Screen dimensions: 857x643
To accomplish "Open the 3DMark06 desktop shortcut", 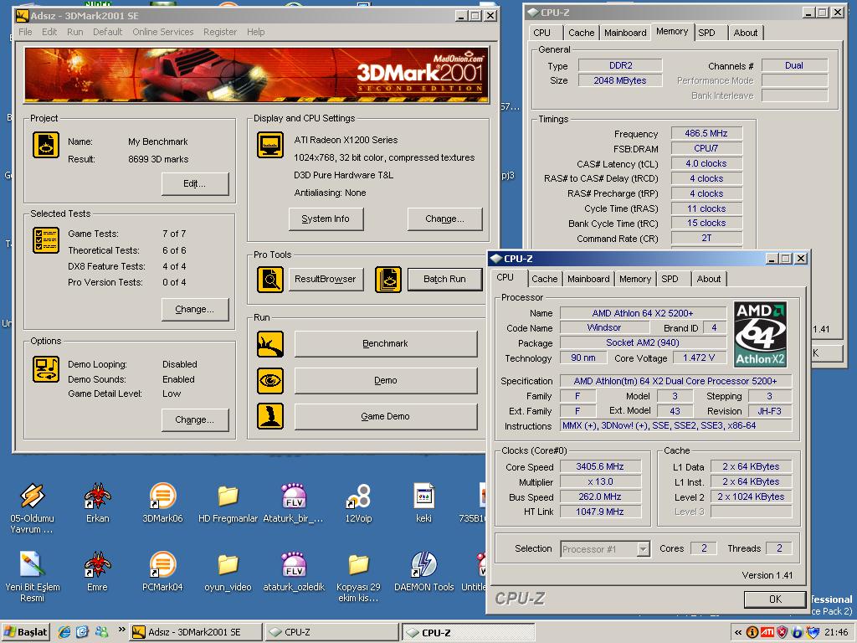I will click(x=162, y=496).
